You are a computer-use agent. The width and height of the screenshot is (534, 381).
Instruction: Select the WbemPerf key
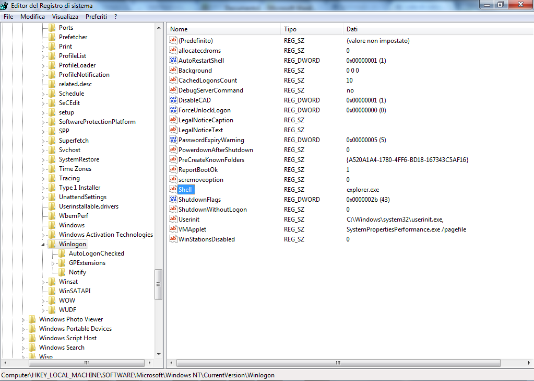[x=73, y=215]
